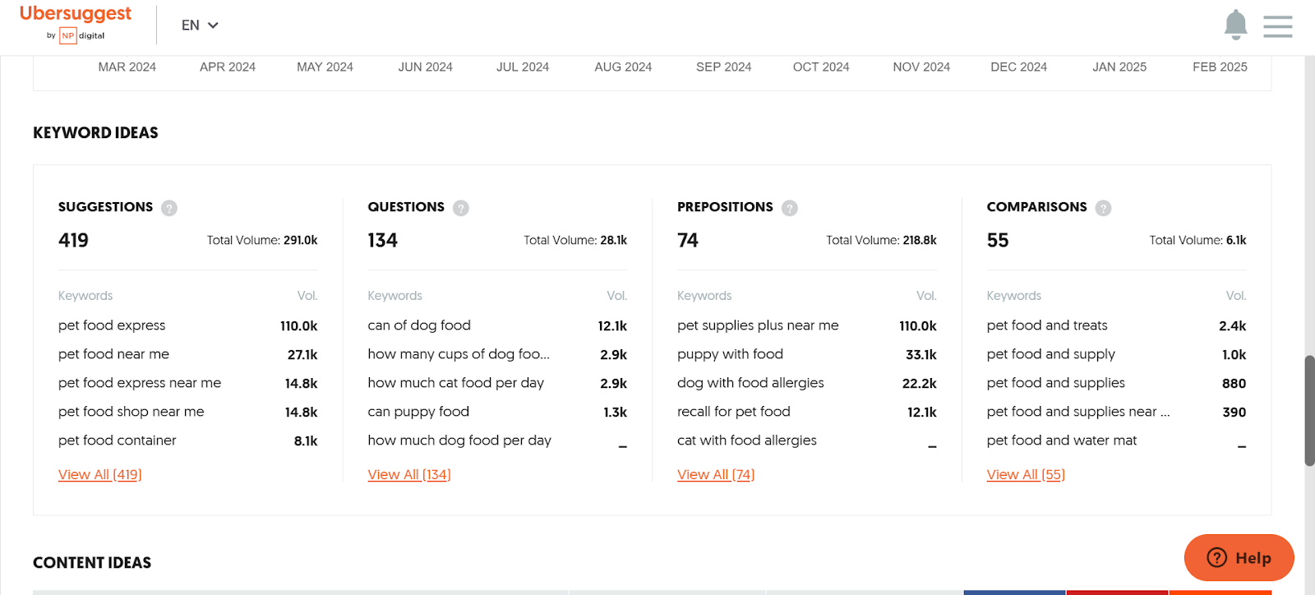Click the Suggestions help question icon
Viewport: 1315px width, 595px height.
click(169, 208)
